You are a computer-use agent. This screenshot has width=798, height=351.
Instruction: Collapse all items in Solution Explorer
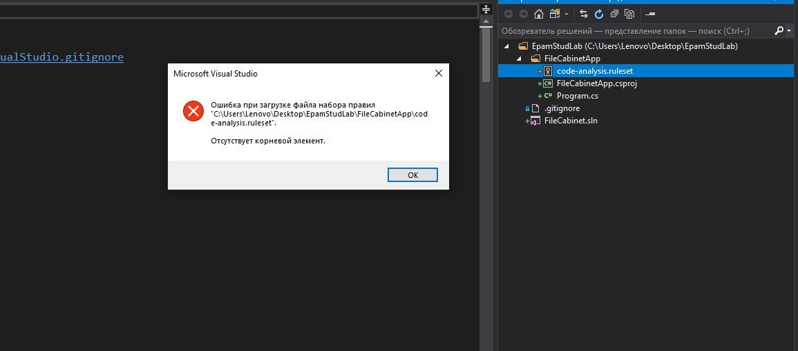[x=614, y=14]
